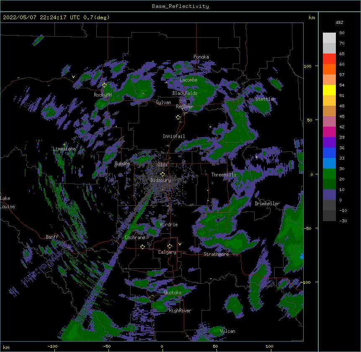The width and height of the screenshot is (361, 352).
Task: Select the Olds town label
Action: (x=162, y=165)
